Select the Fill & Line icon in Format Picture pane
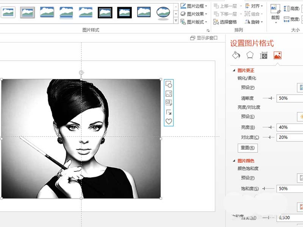 click(x=236, y=56)
